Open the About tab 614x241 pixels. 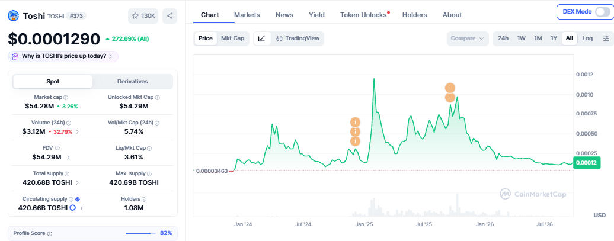(x=452, y=15)
